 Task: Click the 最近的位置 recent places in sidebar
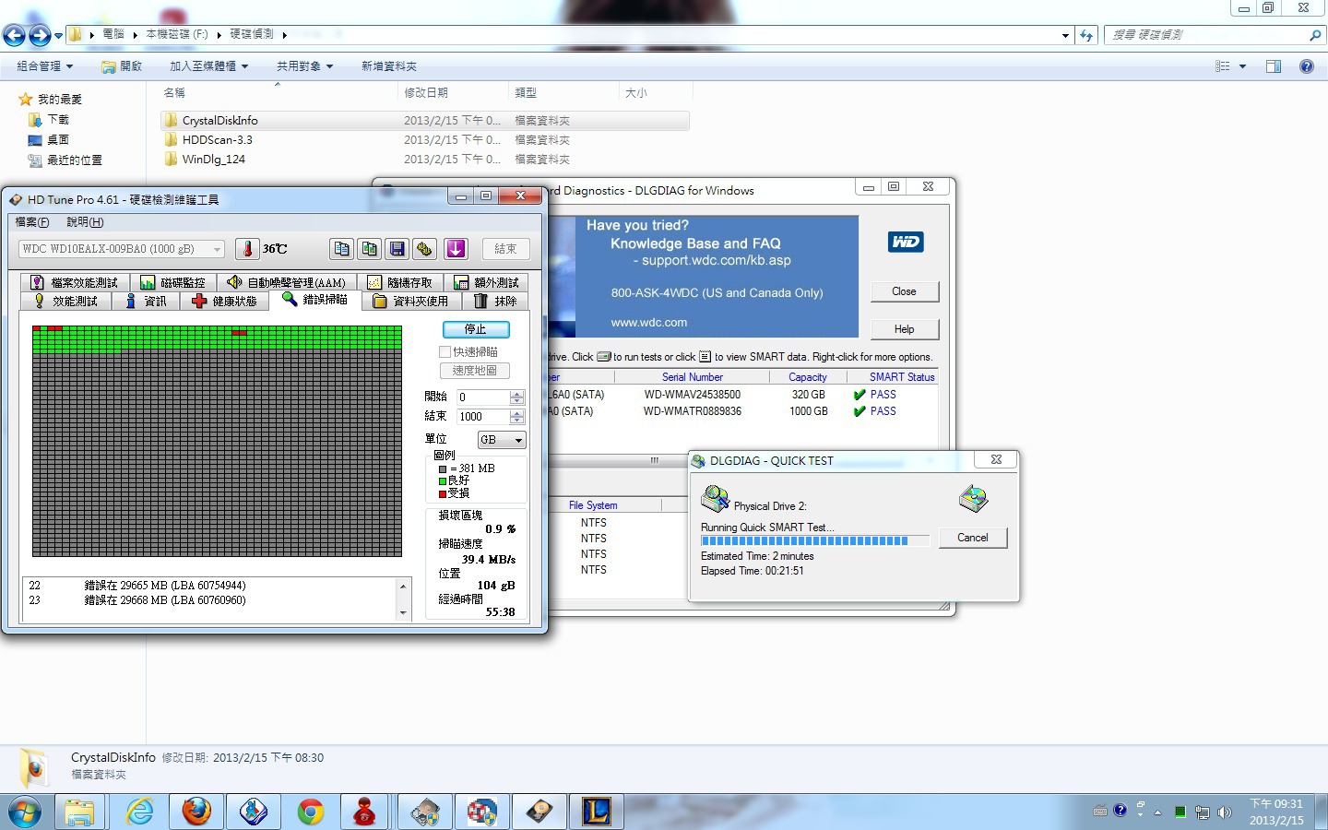(x=65, y=160)
